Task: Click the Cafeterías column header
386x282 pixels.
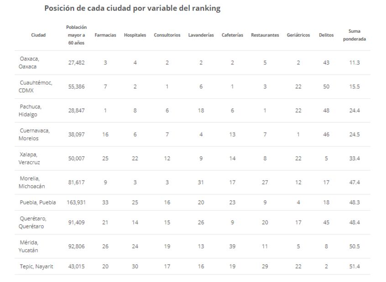Action: pyautogui.click(x=232, y=35)
